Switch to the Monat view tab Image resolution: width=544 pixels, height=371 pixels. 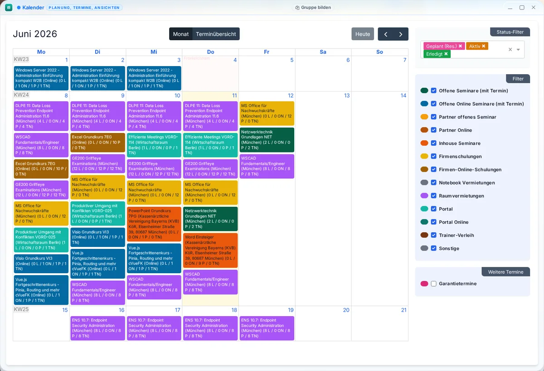coord(181,34)
